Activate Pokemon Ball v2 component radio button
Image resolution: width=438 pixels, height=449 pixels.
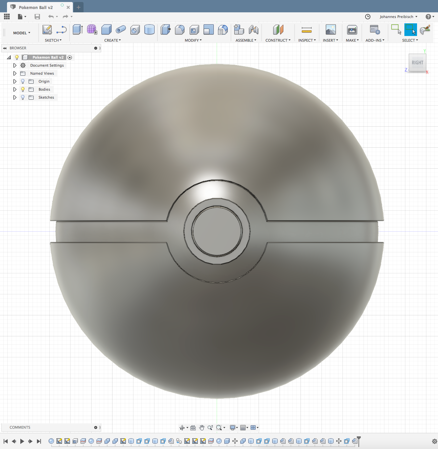pos(70,57)
